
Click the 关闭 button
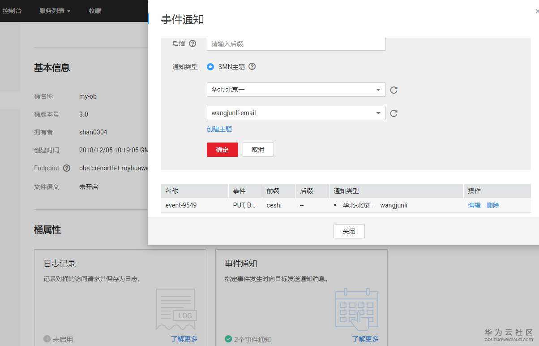pyautogui.click(x=349, y=231)
